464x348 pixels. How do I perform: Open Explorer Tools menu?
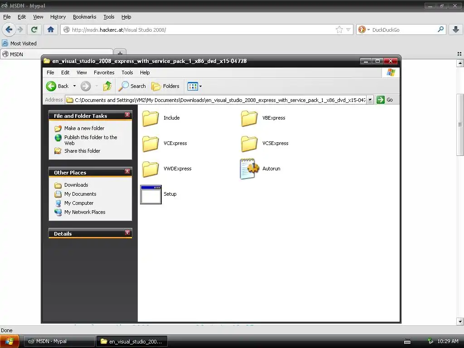[x=127, y=72]
